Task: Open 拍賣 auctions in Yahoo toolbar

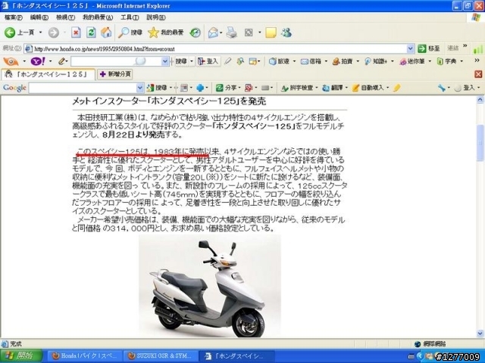Action: (343, 61)
